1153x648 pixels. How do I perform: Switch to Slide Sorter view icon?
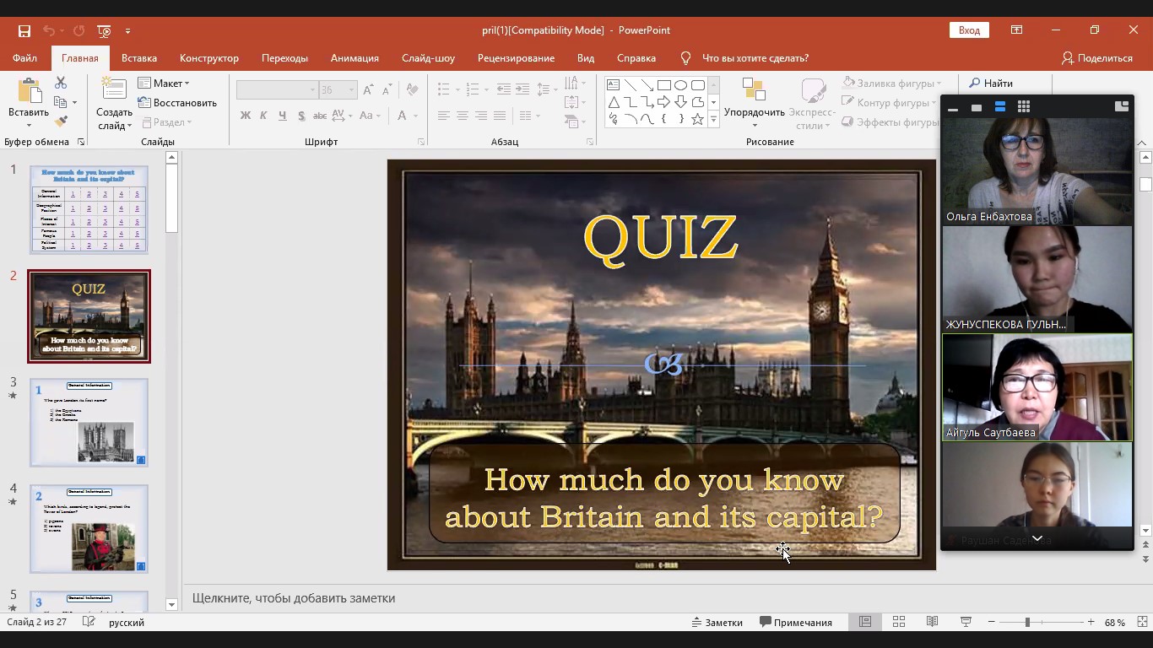click(x=899, y=622)
